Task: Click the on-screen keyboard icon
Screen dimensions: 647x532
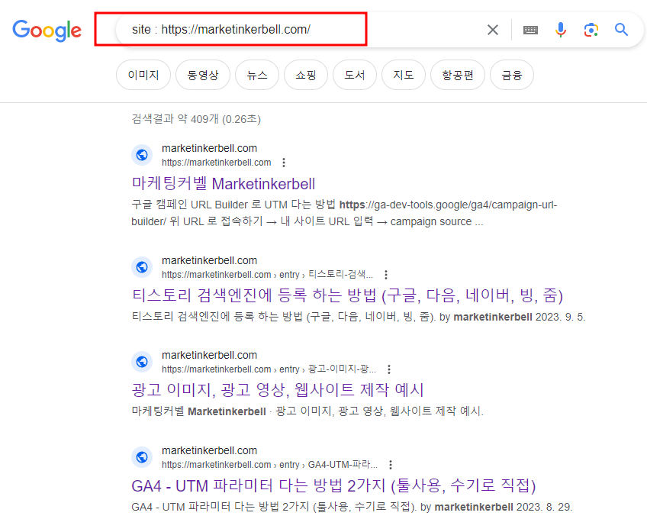Action: (530, 29)
